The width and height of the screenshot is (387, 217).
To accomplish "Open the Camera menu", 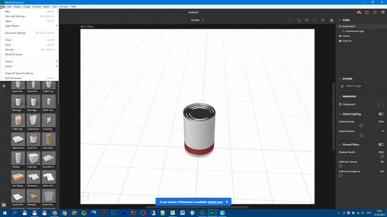I will (36, 7).
